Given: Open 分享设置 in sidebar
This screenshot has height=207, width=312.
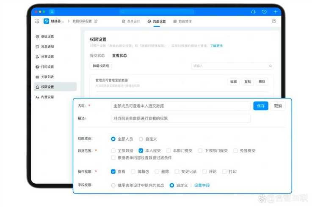Looking at the screenshot, I should [x=55, y=57].
